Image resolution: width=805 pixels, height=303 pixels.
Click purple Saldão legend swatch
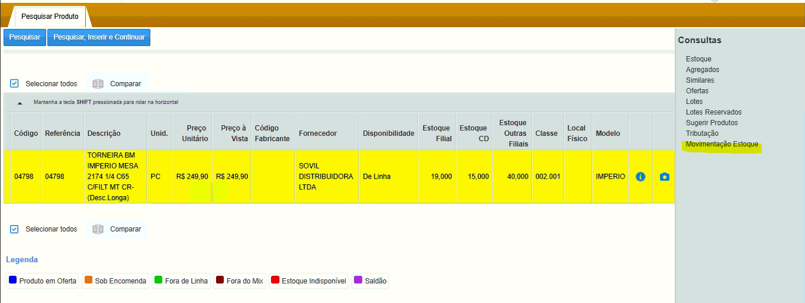pos(358,280)
